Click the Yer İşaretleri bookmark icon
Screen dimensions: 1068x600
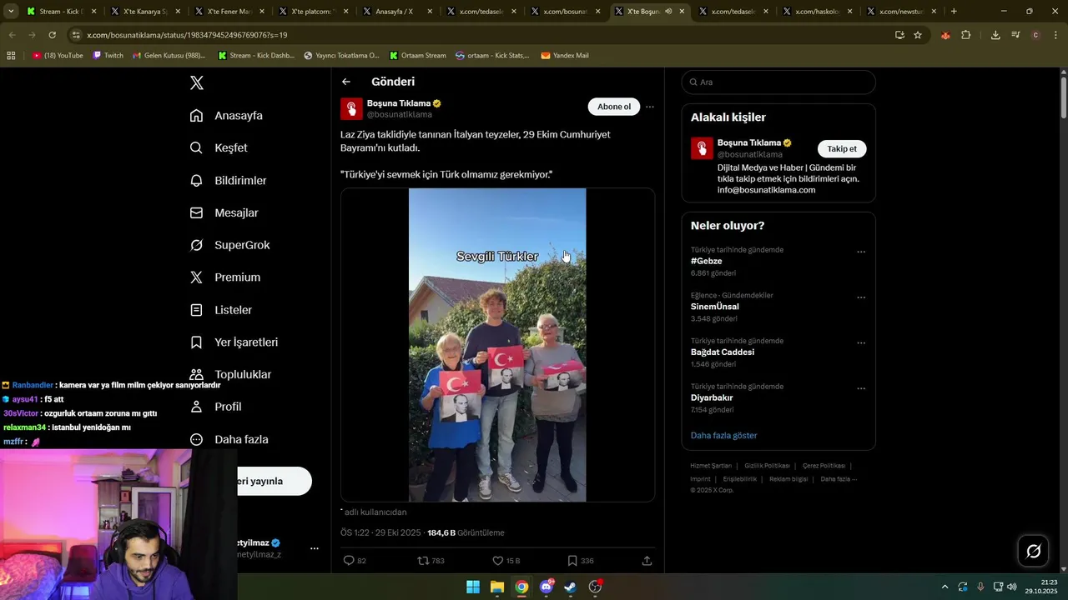tap(196, 342)
